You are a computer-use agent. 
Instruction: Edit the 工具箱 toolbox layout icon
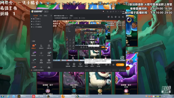[x=50, y=41]
